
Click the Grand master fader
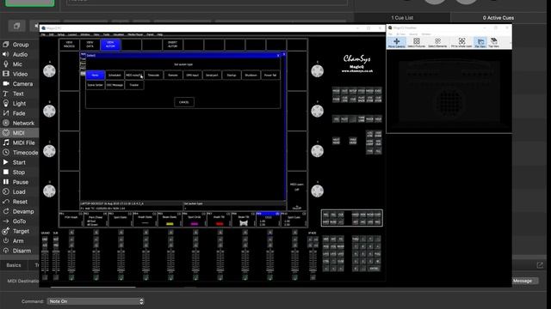point(45,261)
